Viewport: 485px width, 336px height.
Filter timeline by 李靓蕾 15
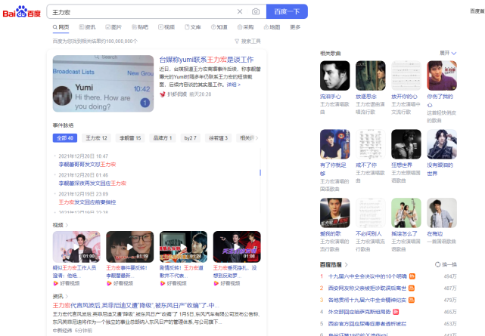(130, 138)
